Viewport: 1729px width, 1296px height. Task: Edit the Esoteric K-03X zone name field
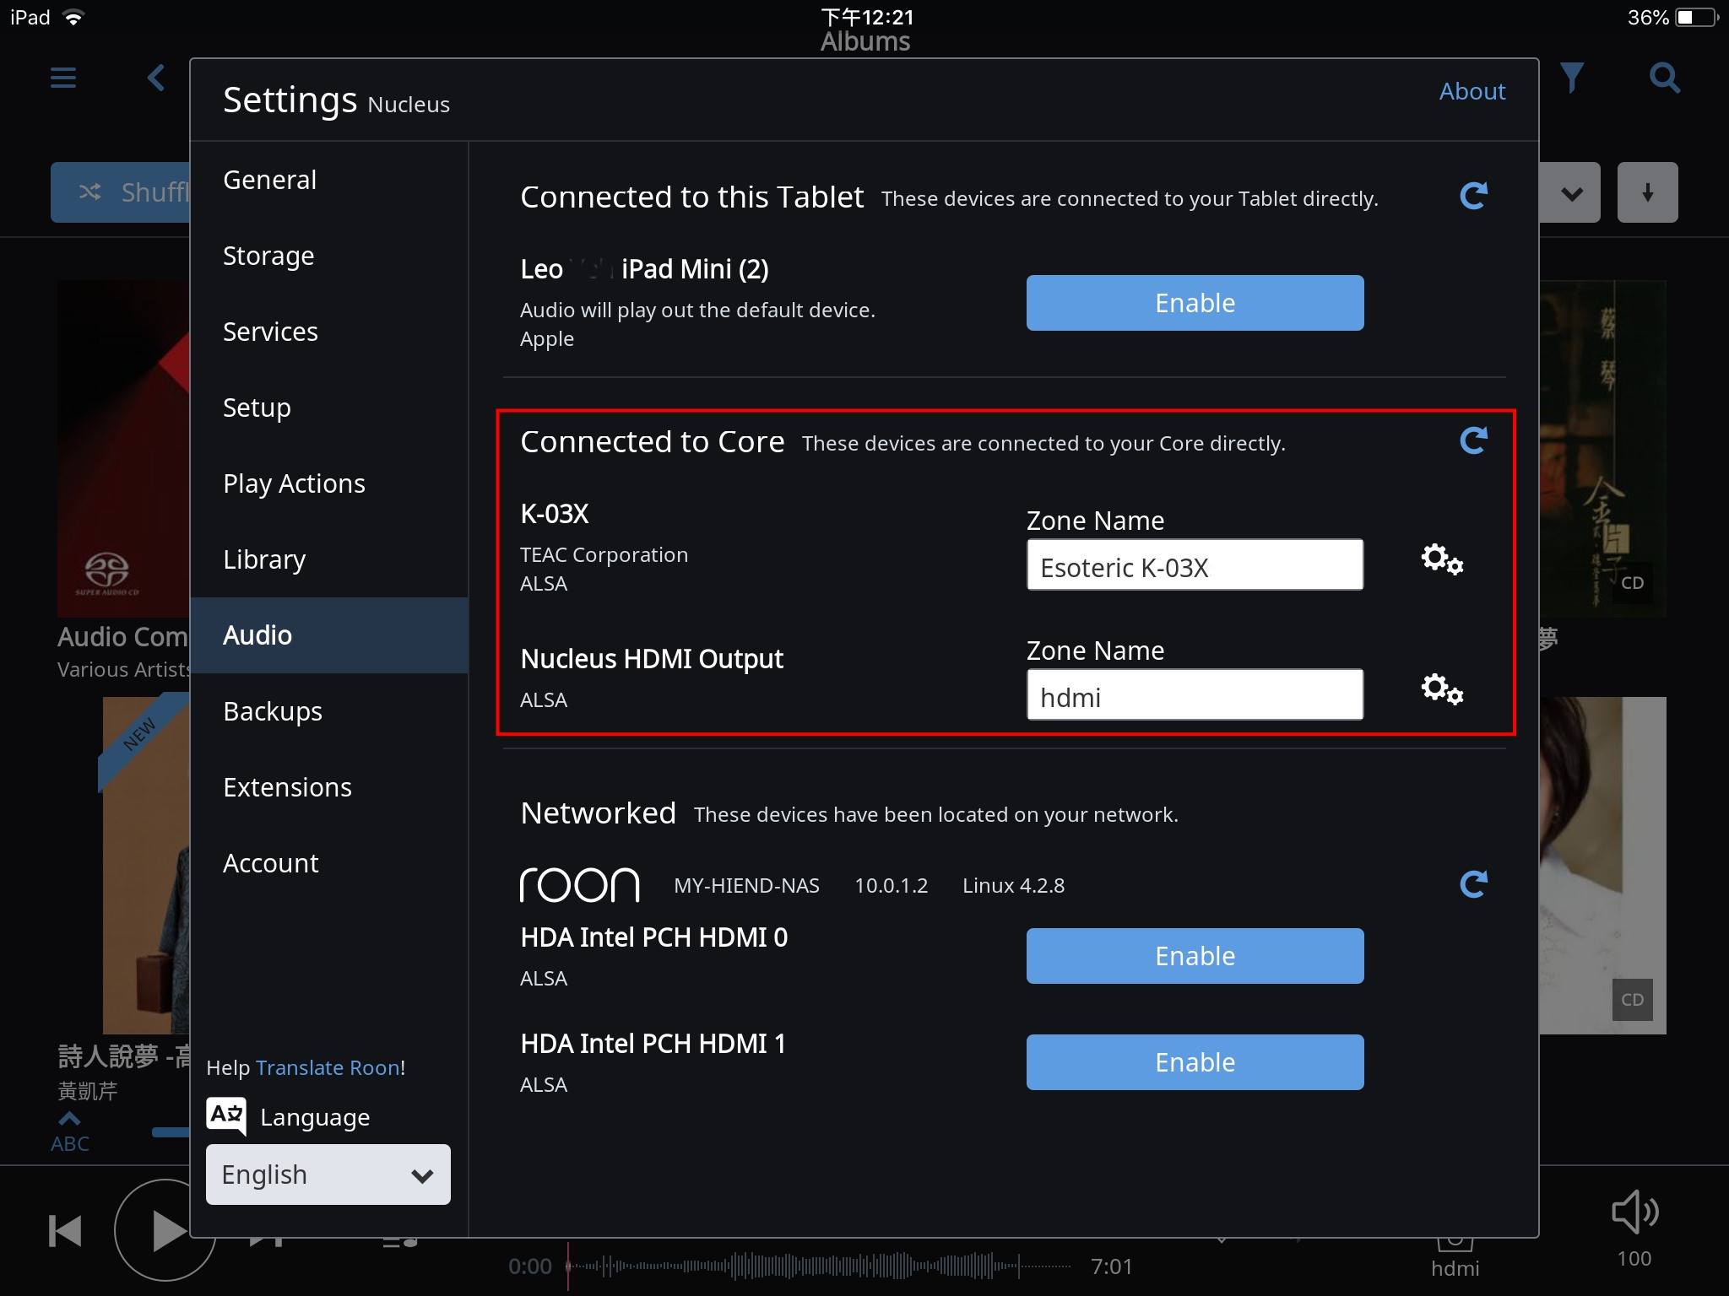point(1195,564)
